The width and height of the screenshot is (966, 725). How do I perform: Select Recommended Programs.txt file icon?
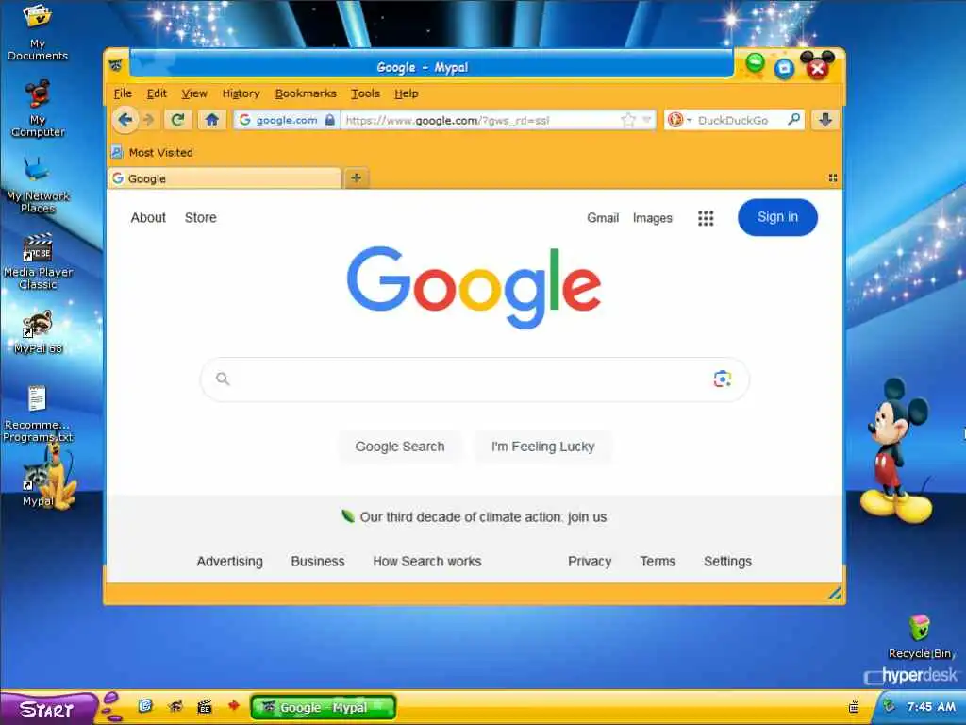coord(38,414)
